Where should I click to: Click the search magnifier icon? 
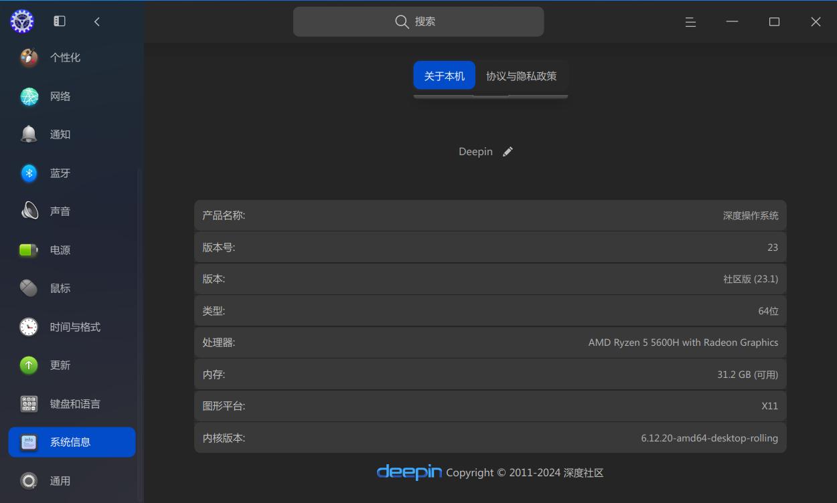402,21
